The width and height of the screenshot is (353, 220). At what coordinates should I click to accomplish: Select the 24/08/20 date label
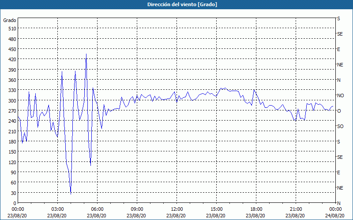(335, 216)
